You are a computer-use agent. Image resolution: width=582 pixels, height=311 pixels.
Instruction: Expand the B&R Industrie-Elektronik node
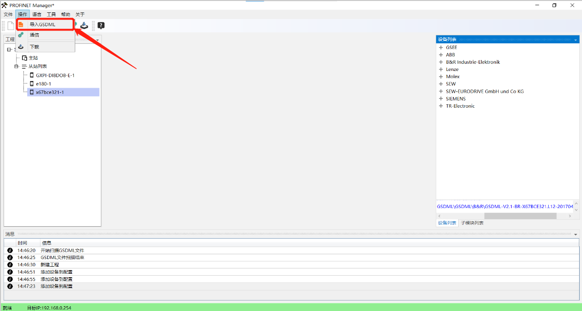(x=441, y=62)
